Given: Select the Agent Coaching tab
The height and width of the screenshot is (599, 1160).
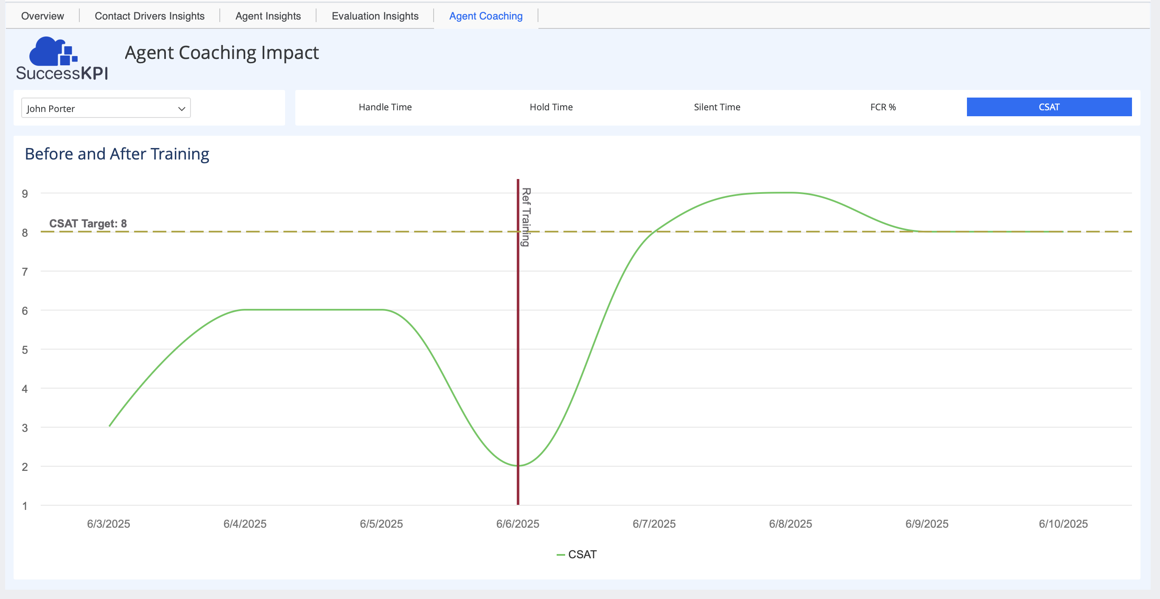Looking at the screenshot, I should tap(485, 16).
